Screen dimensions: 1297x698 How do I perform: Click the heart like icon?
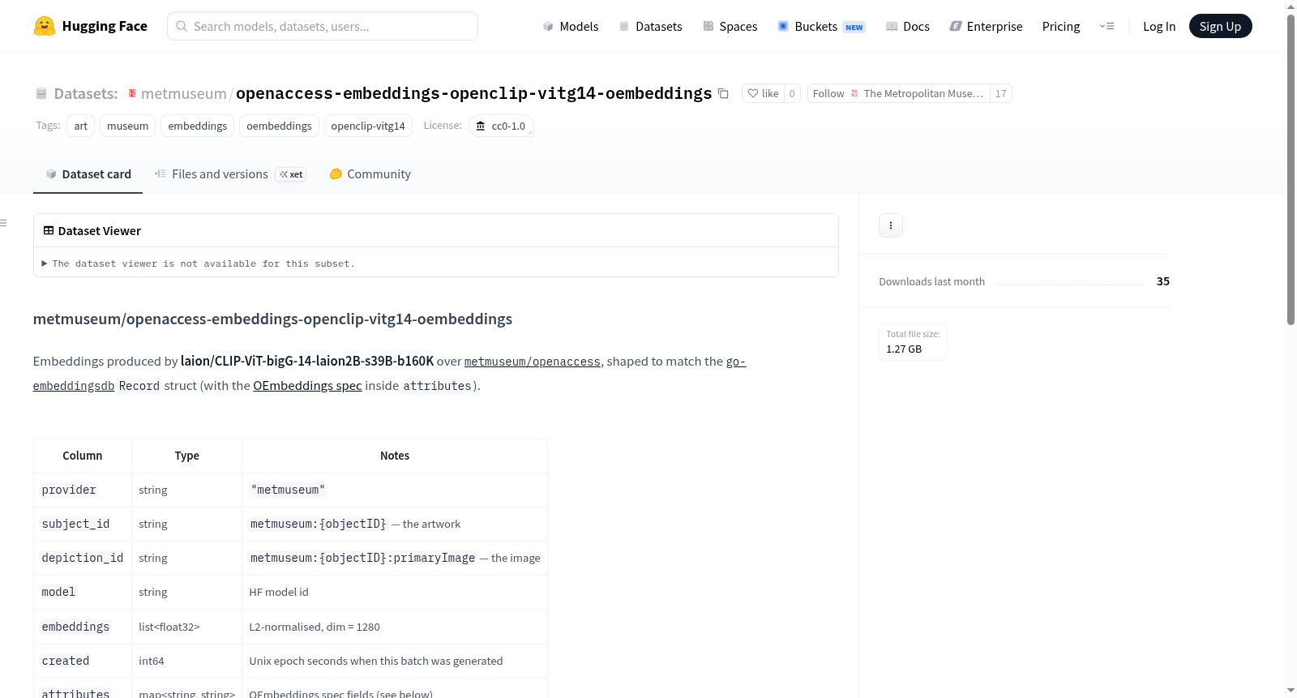point(753,93)
